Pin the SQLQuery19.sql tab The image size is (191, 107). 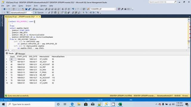pos(37,17)
